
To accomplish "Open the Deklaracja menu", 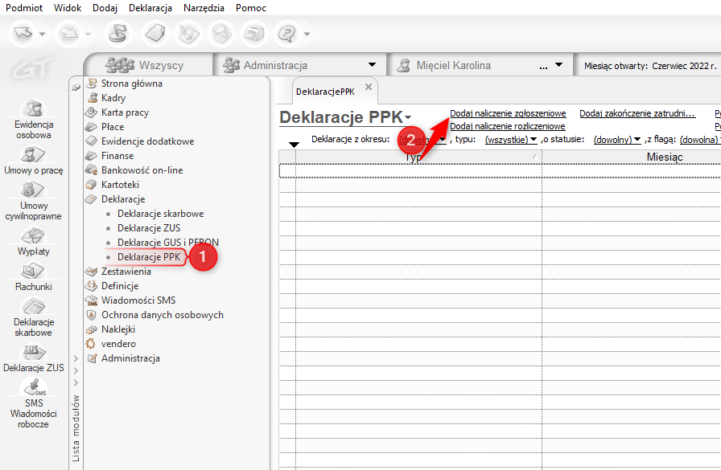I will (150, 8).
